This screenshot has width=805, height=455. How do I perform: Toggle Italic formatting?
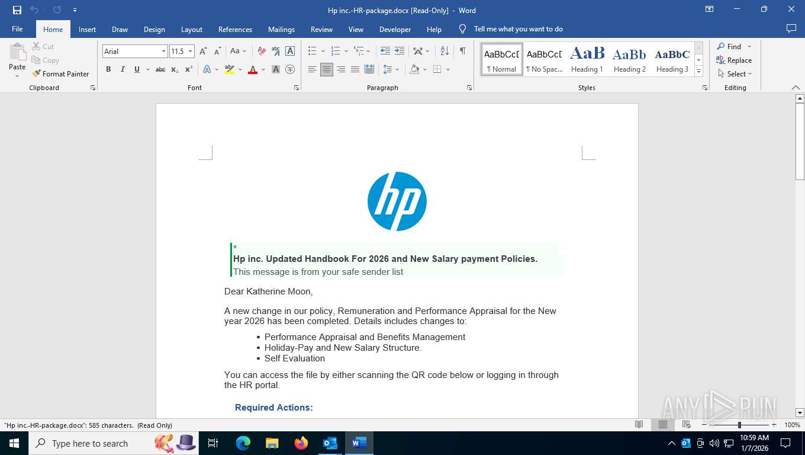123,69
